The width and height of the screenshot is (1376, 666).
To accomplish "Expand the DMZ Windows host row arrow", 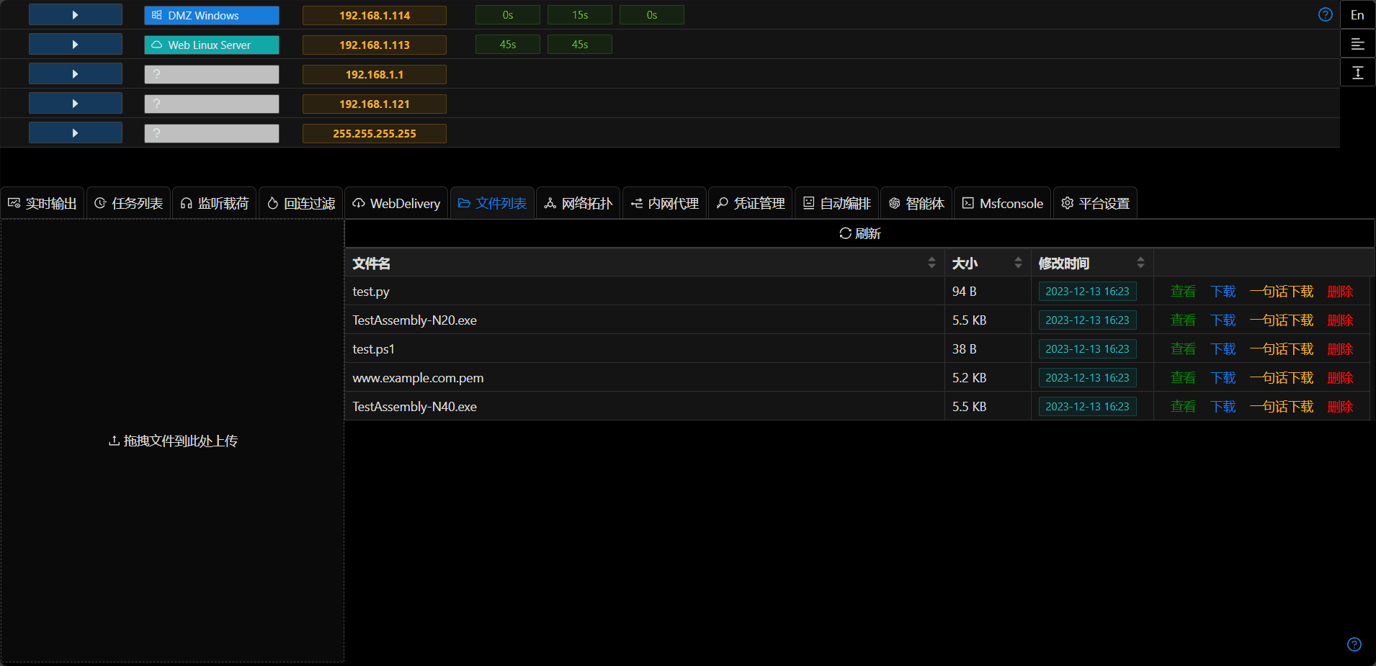I will tap(75, 15).
